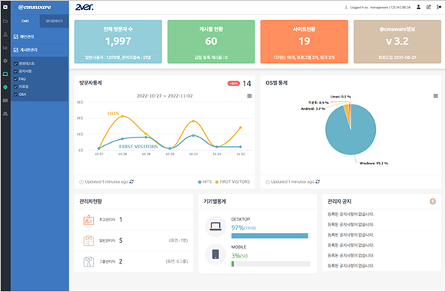Click the general administrator count 5
Image resolution: width=446 pixels, height=292 pixels.
(x=121, y=241)
